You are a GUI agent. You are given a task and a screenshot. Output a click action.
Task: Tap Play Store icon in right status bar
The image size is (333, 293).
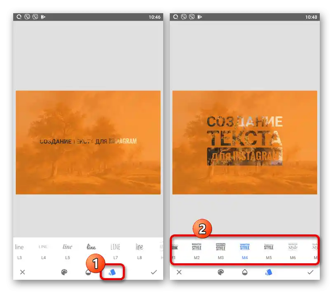pos(199,17)
